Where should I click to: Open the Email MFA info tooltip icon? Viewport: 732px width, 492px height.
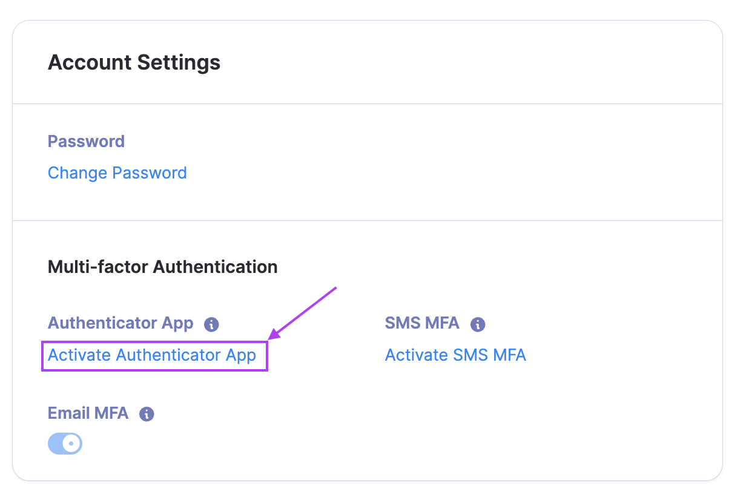(147, 415)
